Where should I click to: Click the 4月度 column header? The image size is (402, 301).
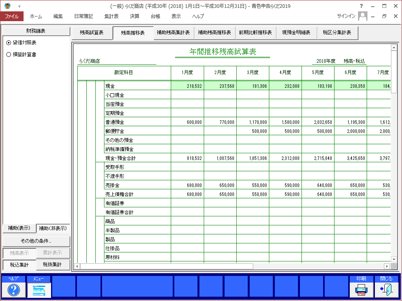click(285, 73)
